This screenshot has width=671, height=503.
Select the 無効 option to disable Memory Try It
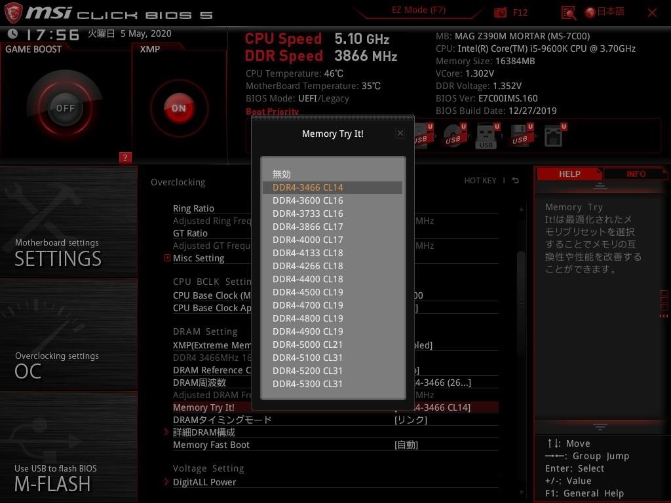pyautogui.click(x=281, y=174)
